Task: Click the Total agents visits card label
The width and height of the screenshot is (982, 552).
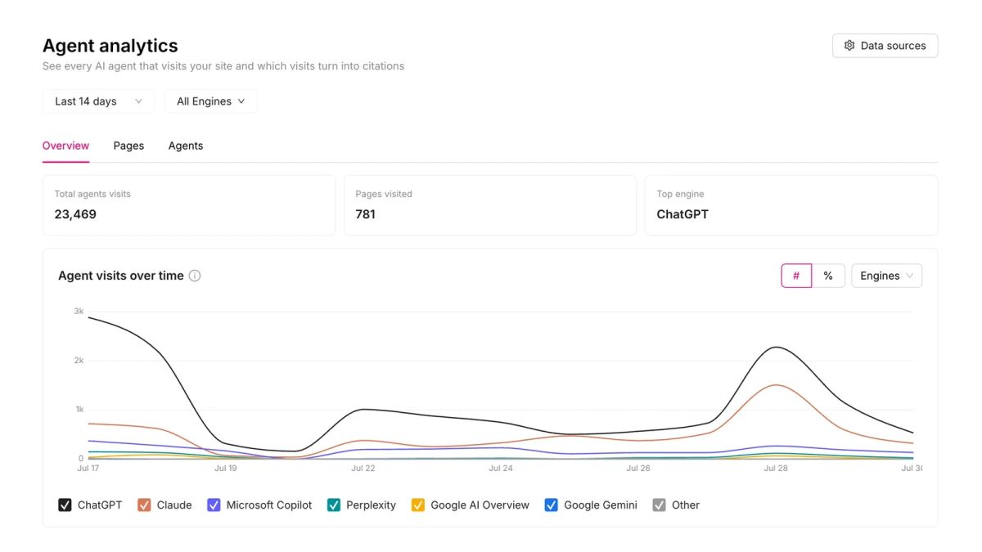Action: (92, 194)
